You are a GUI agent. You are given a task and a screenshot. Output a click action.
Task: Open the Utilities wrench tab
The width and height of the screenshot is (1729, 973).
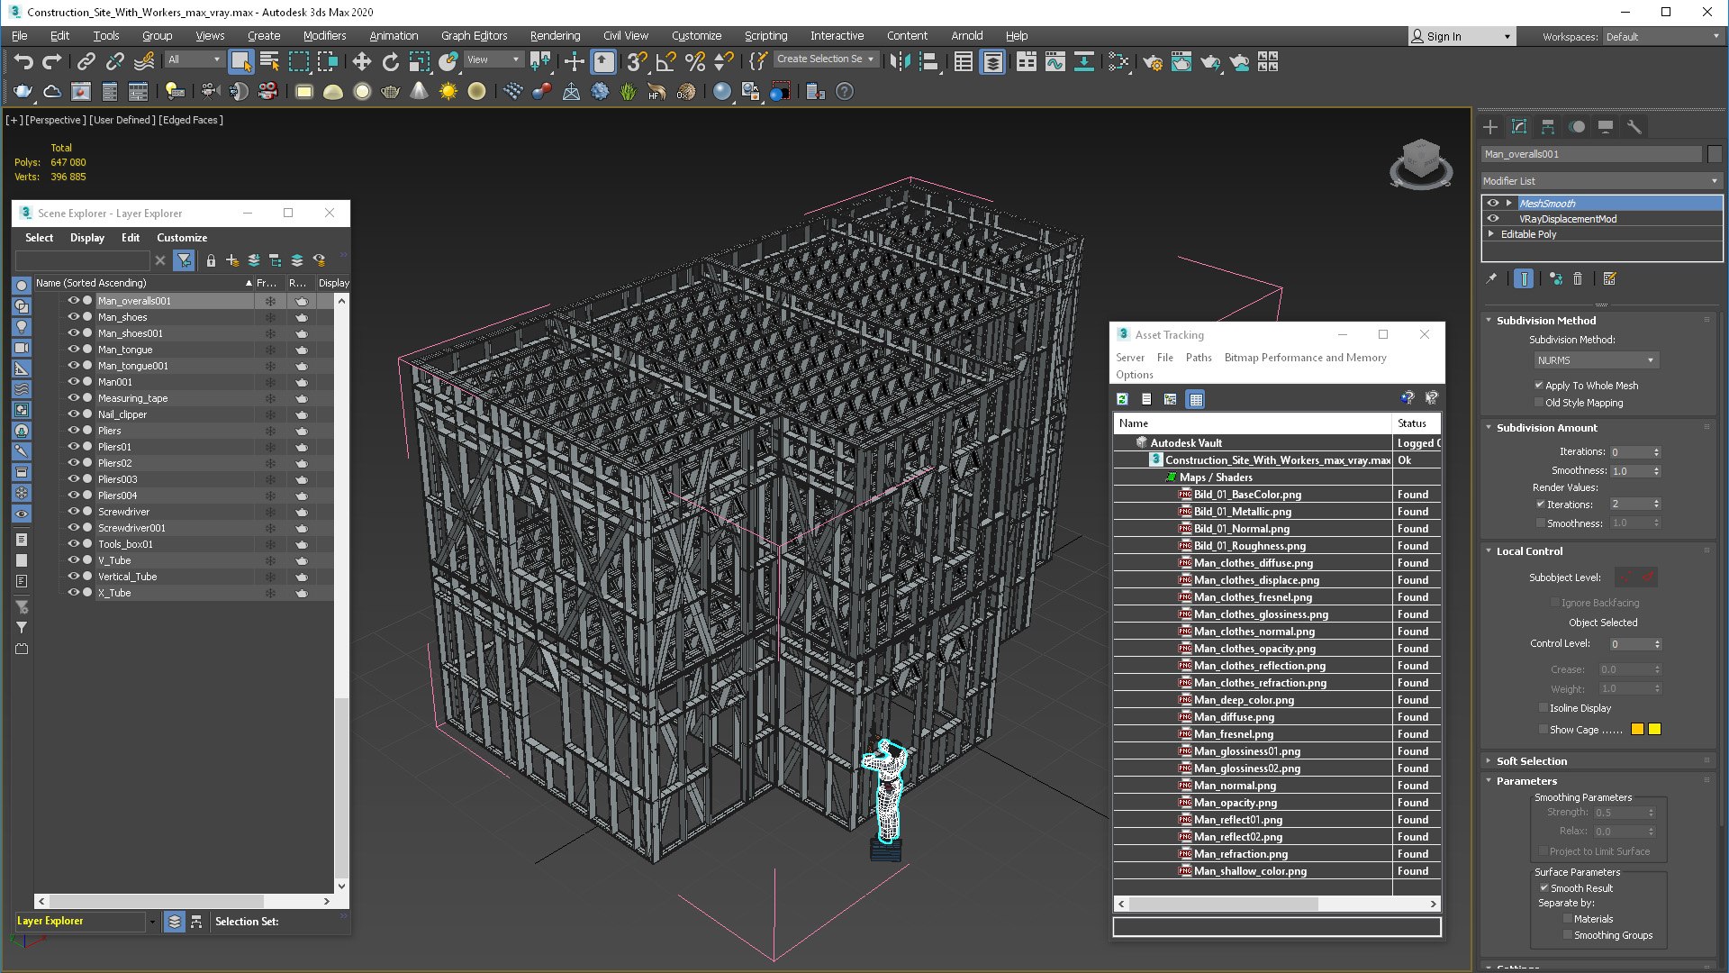(1634, 127)
